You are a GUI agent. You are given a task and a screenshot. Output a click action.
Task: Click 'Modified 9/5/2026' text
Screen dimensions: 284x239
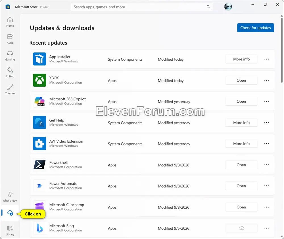[174, 228]
